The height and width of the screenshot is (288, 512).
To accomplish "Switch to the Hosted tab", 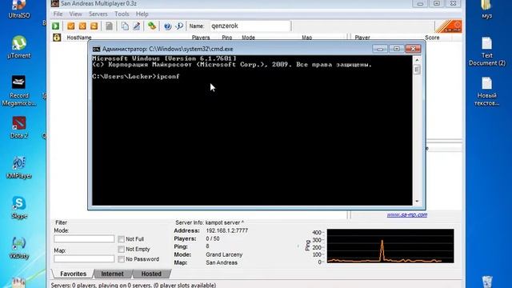I will pyautogui.click(x=151, y=274).
